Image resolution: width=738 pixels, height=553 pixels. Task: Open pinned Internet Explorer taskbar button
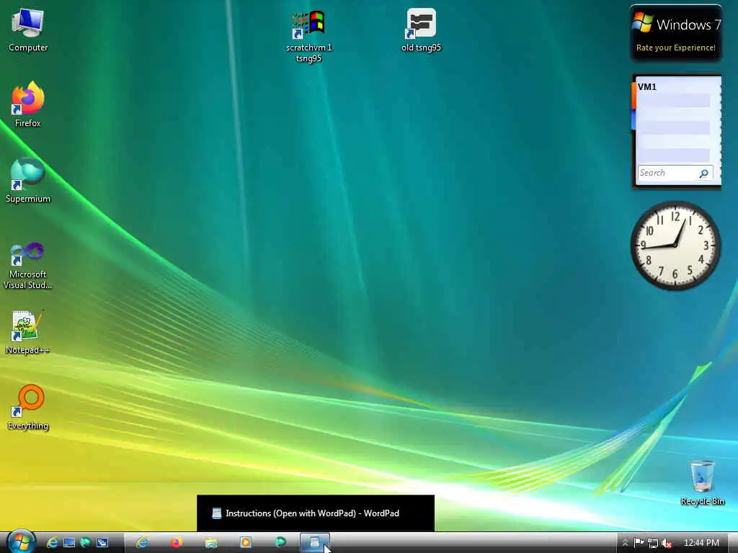point(142,543)
